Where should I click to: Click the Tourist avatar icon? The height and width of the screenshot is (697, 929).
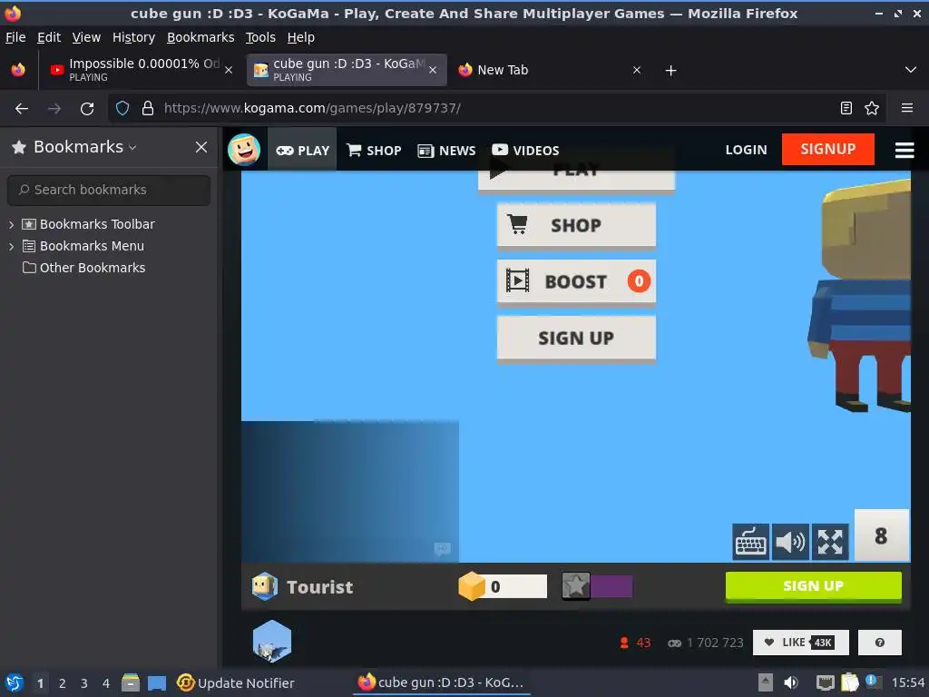(x=264, y=587)
